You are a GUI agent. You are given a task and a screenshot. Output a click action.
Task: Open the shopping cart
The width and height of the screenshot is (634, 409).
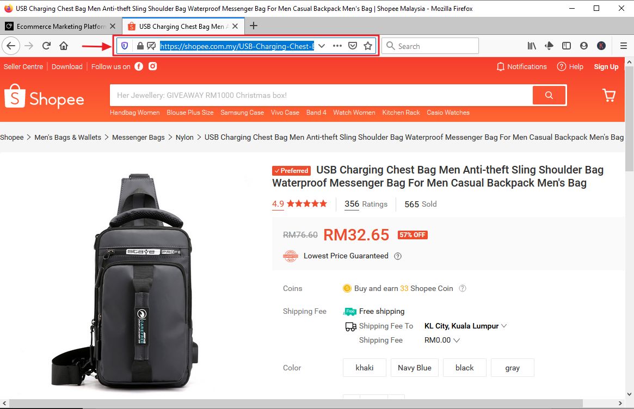click(609, 95)
